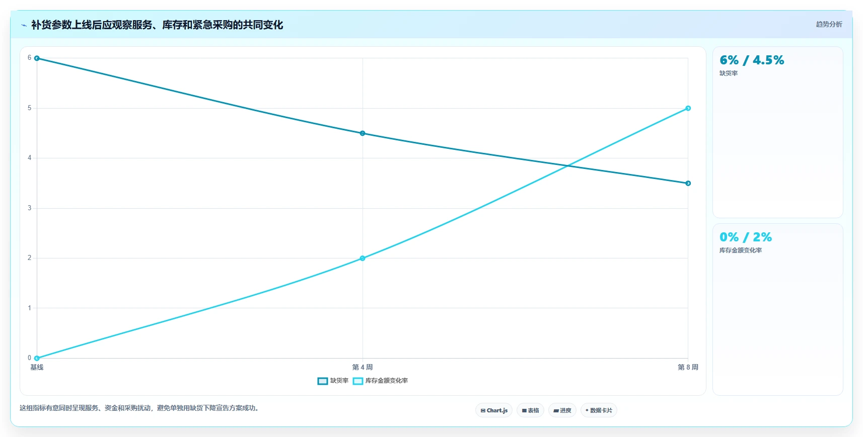This screenshot has height=437, width=863.
Task: Click the 缺货率 legend label
Action: coord(339,381)
